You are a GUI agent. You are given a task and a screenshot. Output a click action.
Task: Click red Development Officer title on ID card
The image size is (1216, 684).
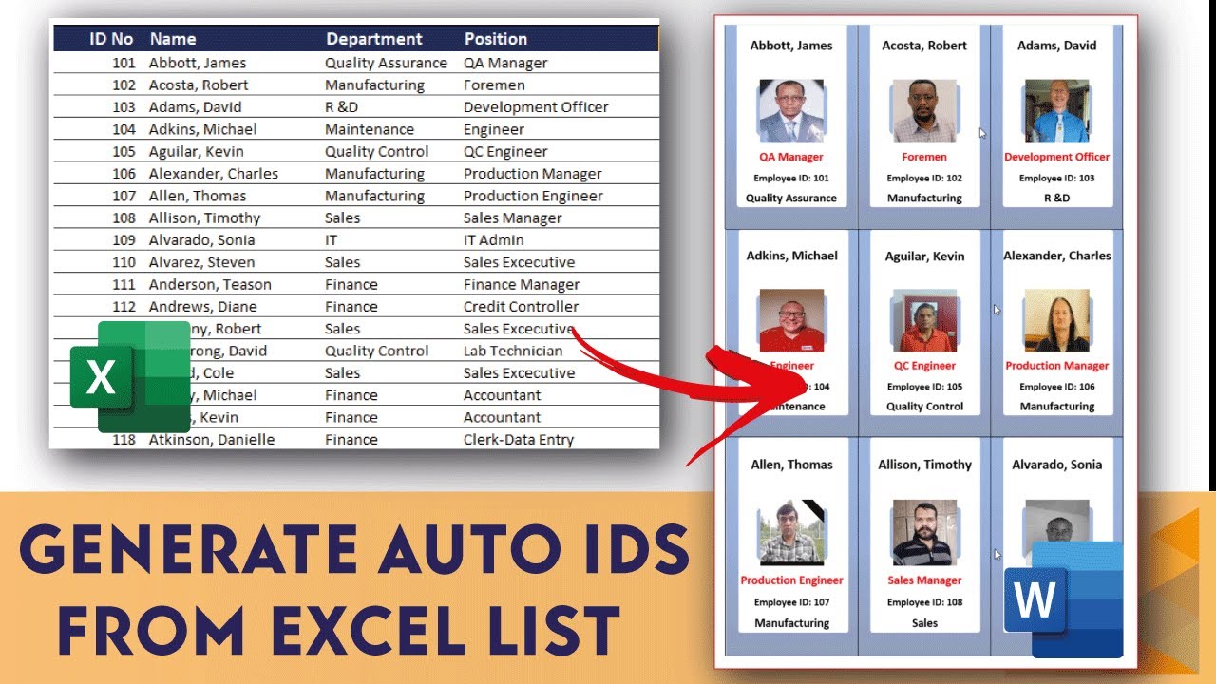point(1057,158)
